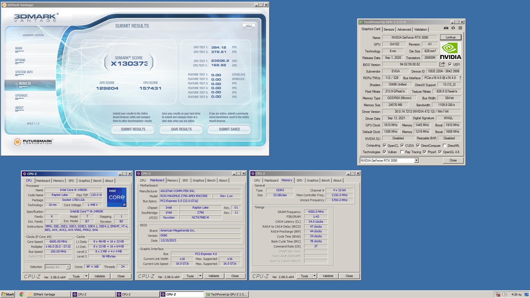Click Close button in GPU-Z
The width and height of the screenshot is (530, 298).
coord(453,160)
